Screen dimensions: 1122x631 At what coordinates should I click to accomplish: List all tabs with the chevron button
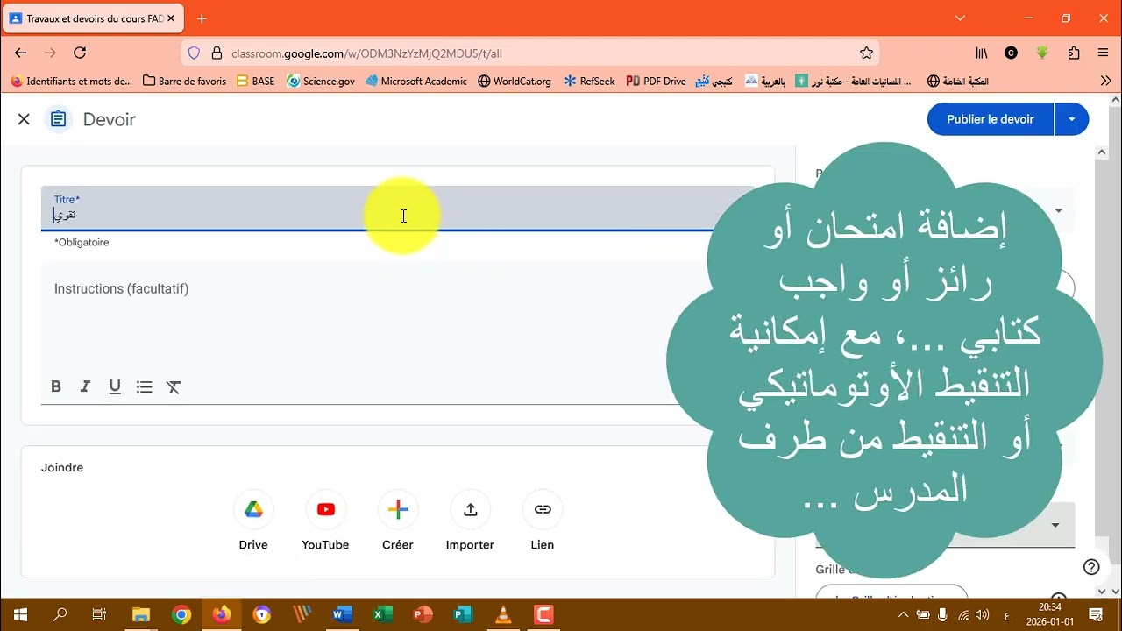(x=960, y=18)
